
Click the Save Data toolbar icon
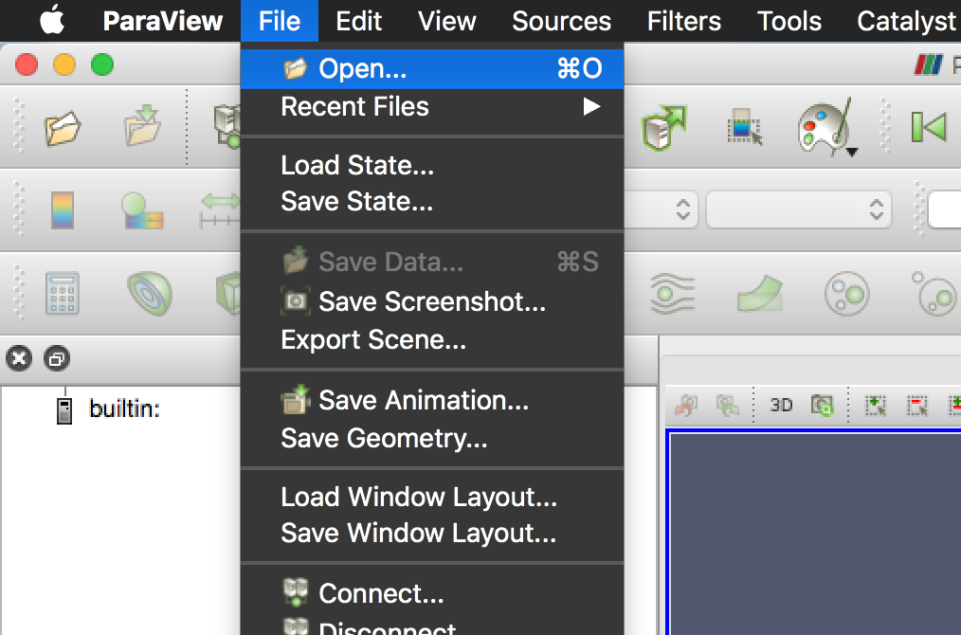(143, 127)
